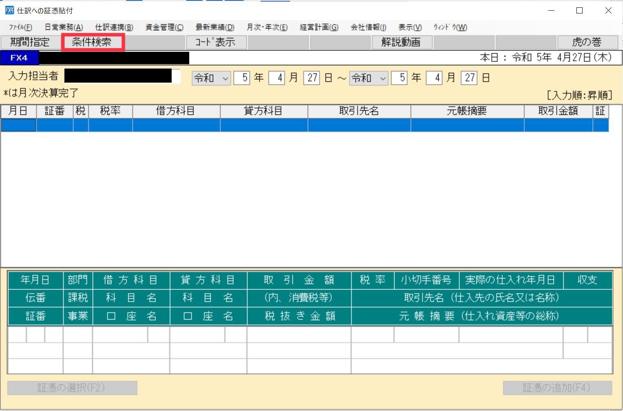Select the highlighted blue journal row
The width and height of the screenshot is (623, 411).
[305, 125]
